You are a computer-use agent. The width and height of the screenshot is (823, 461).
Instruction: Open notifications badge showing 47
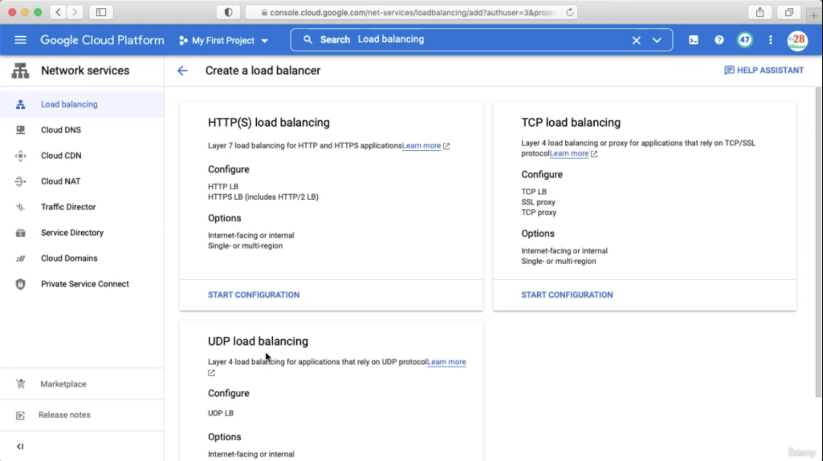tap(745, 40)
